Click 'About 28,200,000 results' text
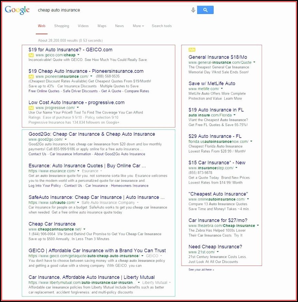Viewport: 298px width, 302px height. tap(71, 41)
